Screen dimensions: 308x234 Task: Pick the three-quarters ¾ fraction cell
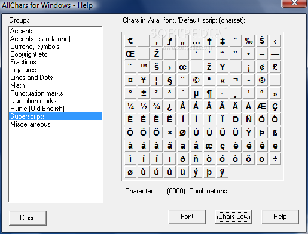coord(157,106)
